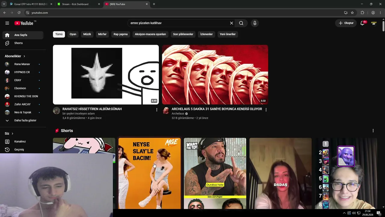
Task: Open Geçmiş watch history
Action: [23, 149]
